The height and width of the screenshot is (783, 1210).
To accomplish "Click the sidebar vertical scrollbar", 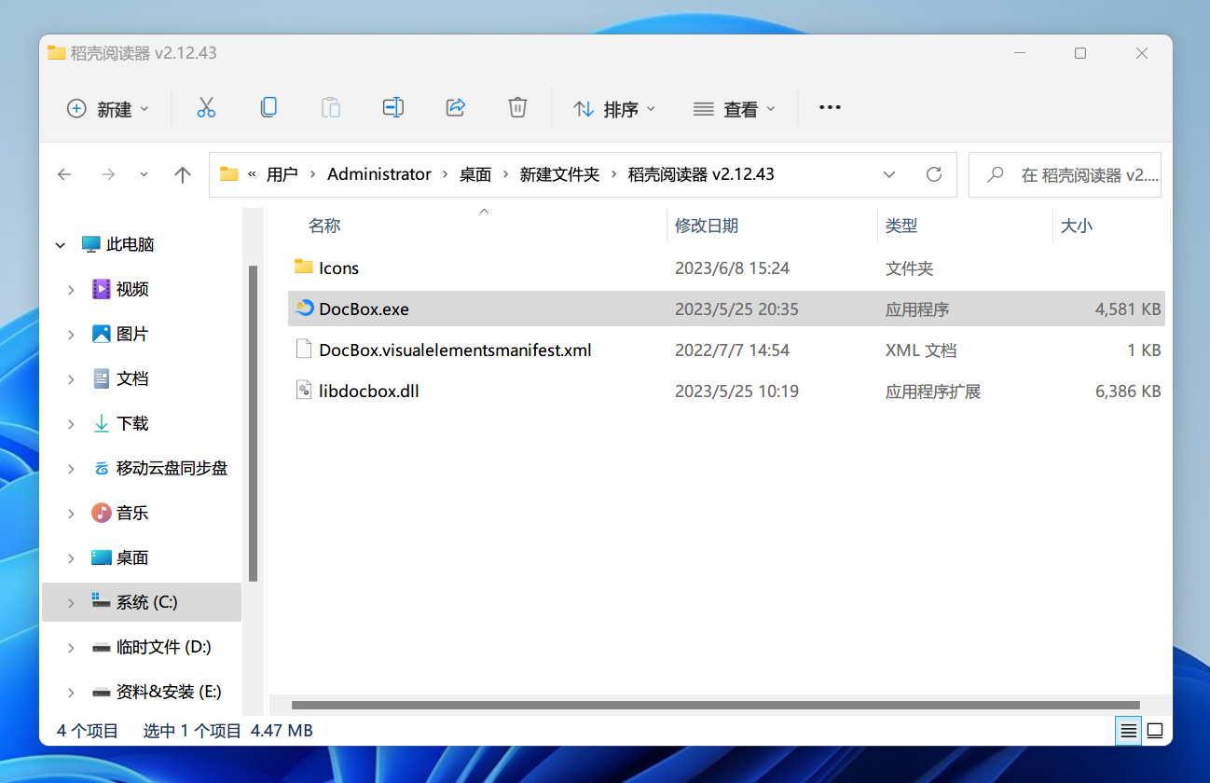I will 253,423.
